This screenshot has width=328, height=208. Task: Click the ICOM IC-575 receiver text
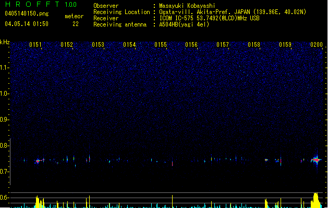[x=209, y=18]
